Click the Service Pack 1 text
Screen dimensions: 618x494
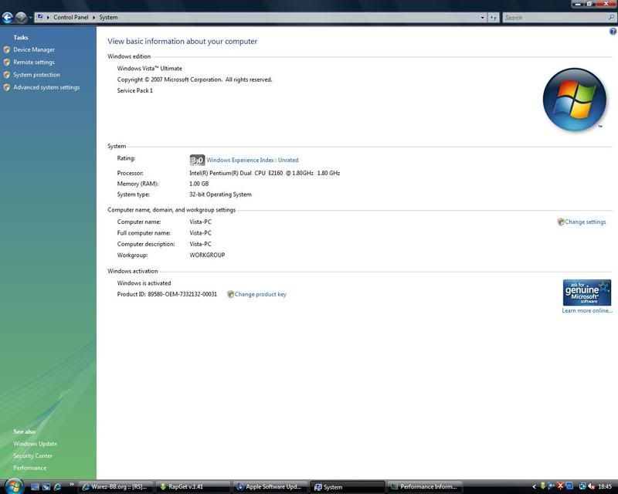134,90
